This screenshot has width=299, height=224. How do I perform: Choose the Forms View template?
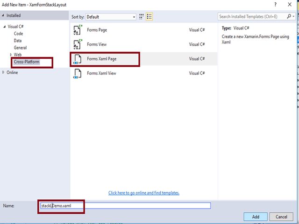[143, 44]
